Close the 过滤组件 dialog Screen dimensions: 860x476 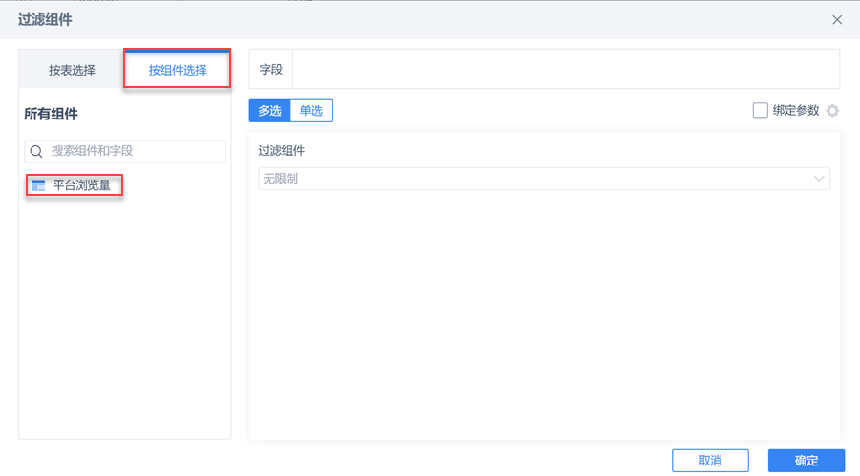[837, 20]
